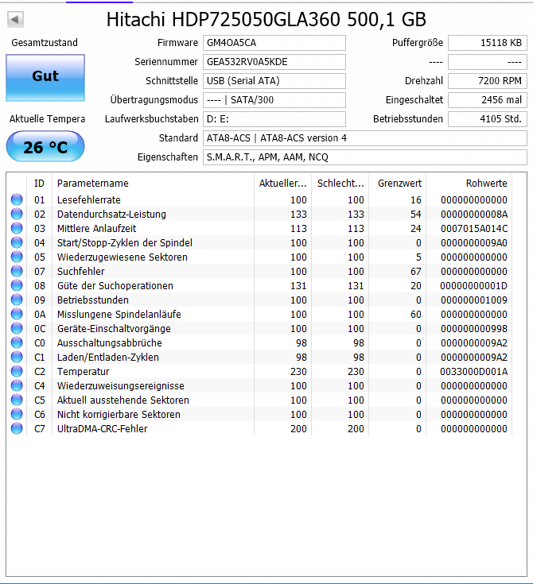533x584 pixels.
Task: Click raw value 000000001009
Action: tap(473, 300)
